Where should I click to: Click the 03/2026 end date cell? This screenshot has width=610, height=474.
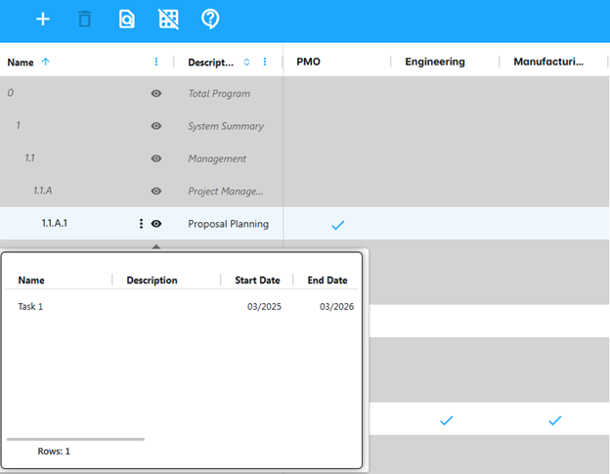[x=336, y=307]
